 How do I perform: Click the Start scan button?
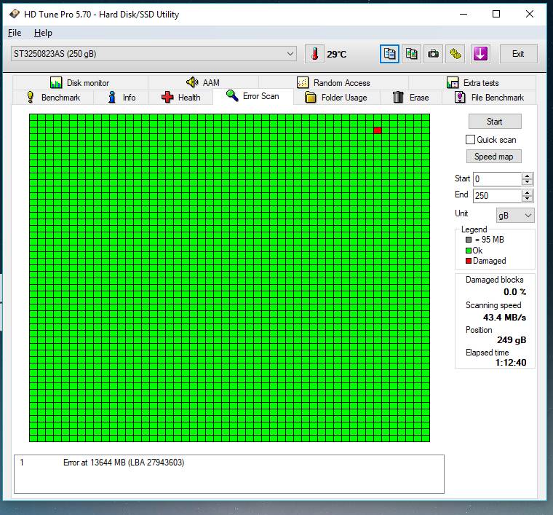tap(495, 122)
